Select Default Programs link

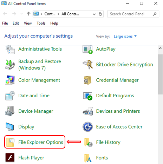115,96
